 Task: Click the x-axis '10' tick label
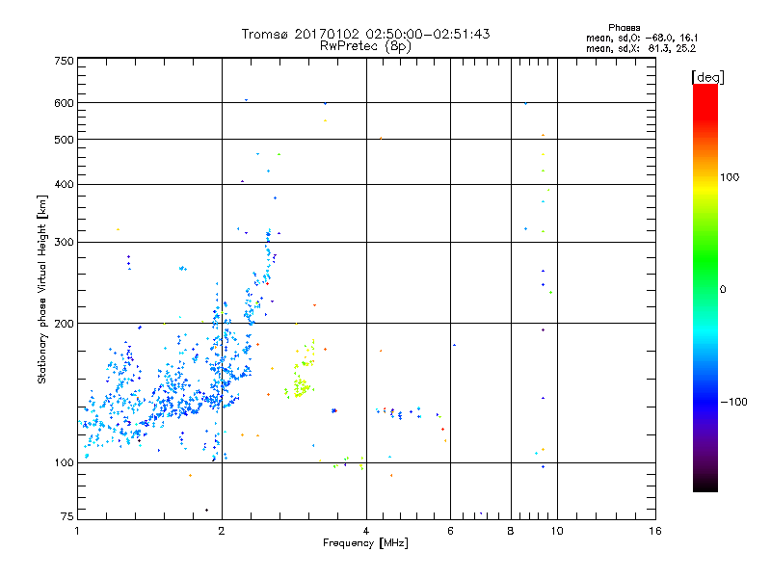click(557, 531)
